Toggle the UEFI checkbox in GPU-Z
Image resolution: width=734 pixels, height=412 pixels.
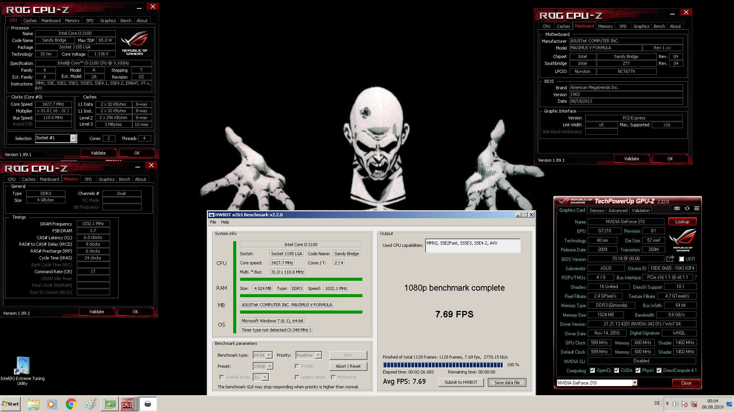pos(682,259)
